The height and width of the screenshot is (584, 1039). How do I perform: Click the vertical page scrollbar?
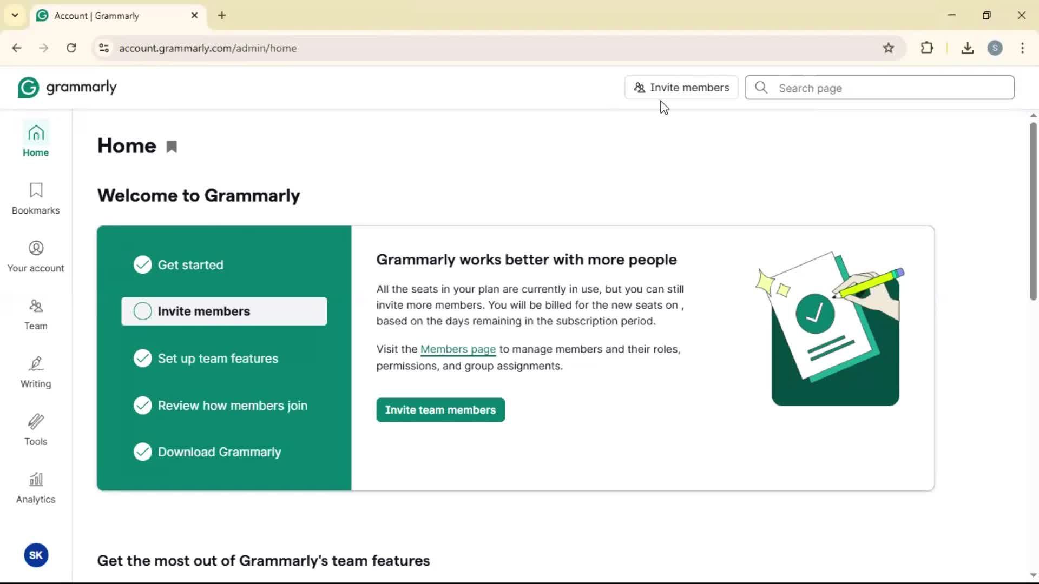pyautogui.click(x=1033, y=211)
